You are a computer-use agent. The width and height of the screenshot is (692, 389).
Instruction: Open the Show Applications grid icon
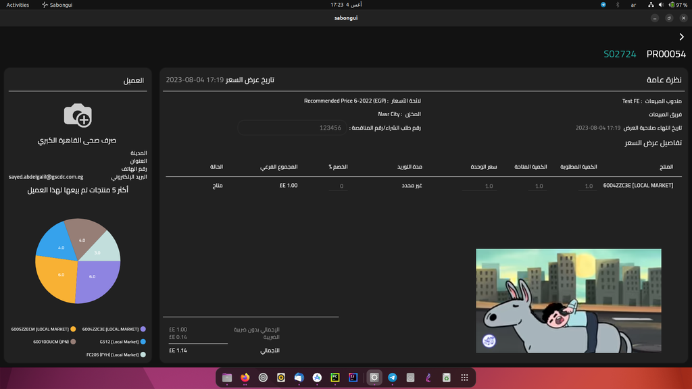(464, 378)
